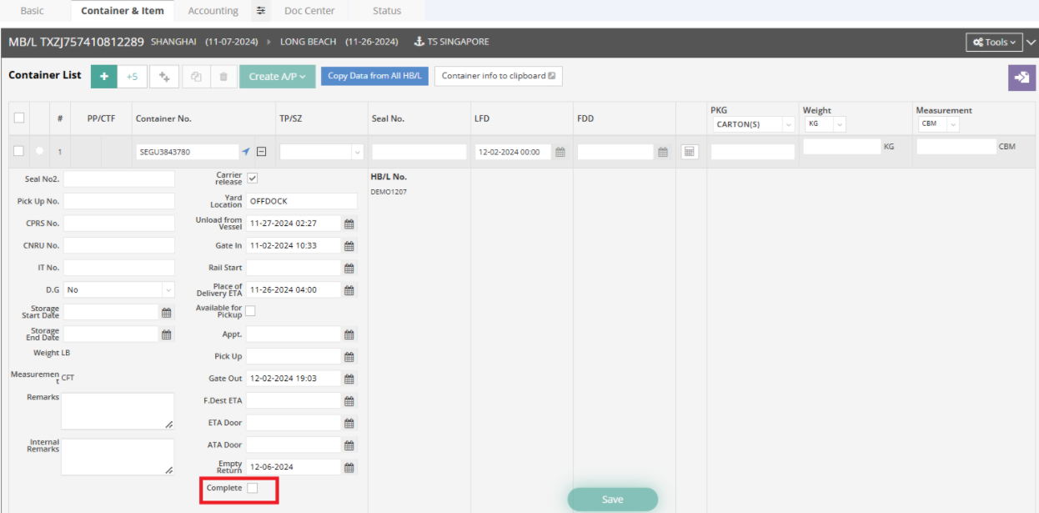This screenshot has width=1039, height=513.
Task: Collapse container row with minus icon
Action: pos(261,152)
